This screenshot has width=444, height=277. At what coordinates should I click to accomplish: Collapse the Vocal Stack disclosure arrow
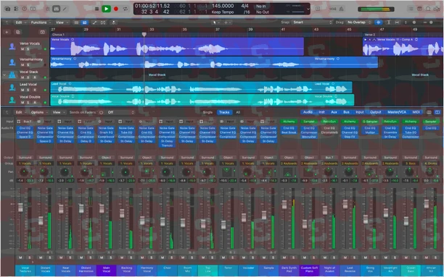[x=4, y=74]
